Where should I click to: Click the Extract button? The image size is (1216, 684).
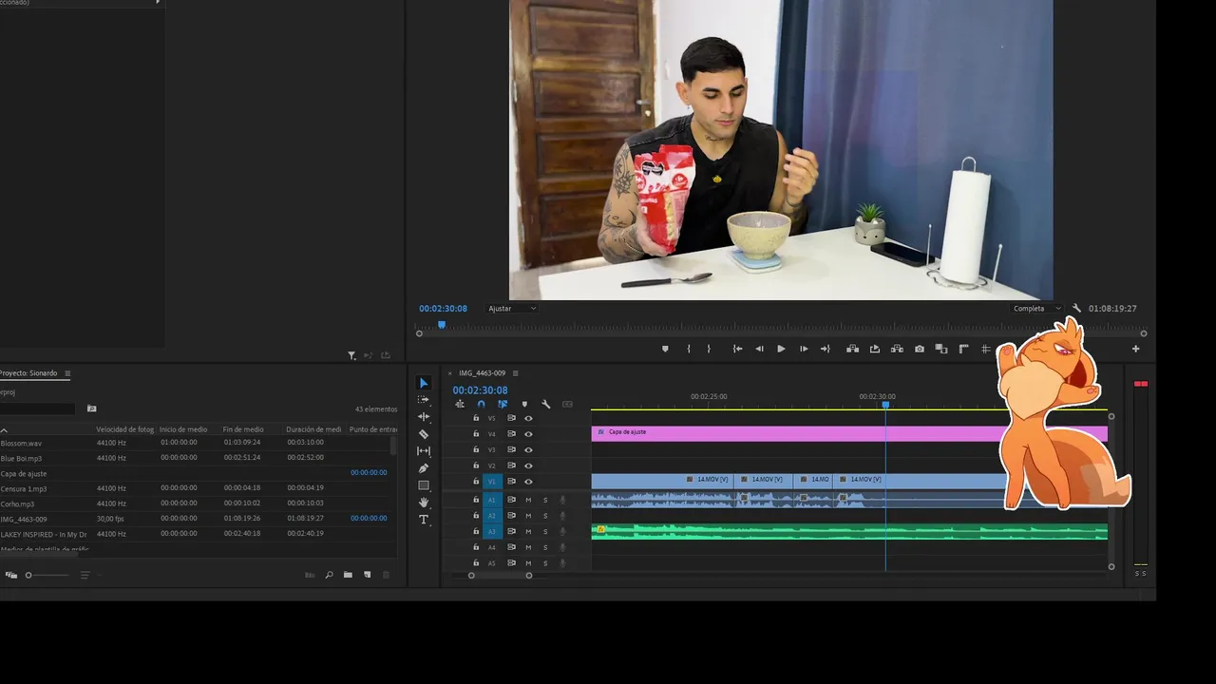click(875, 349)
